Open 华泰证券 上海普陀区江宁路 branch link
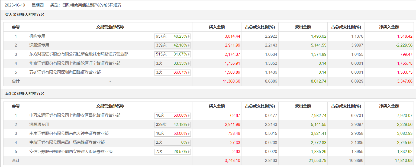The image size is (416, 167). coord(75,63)
